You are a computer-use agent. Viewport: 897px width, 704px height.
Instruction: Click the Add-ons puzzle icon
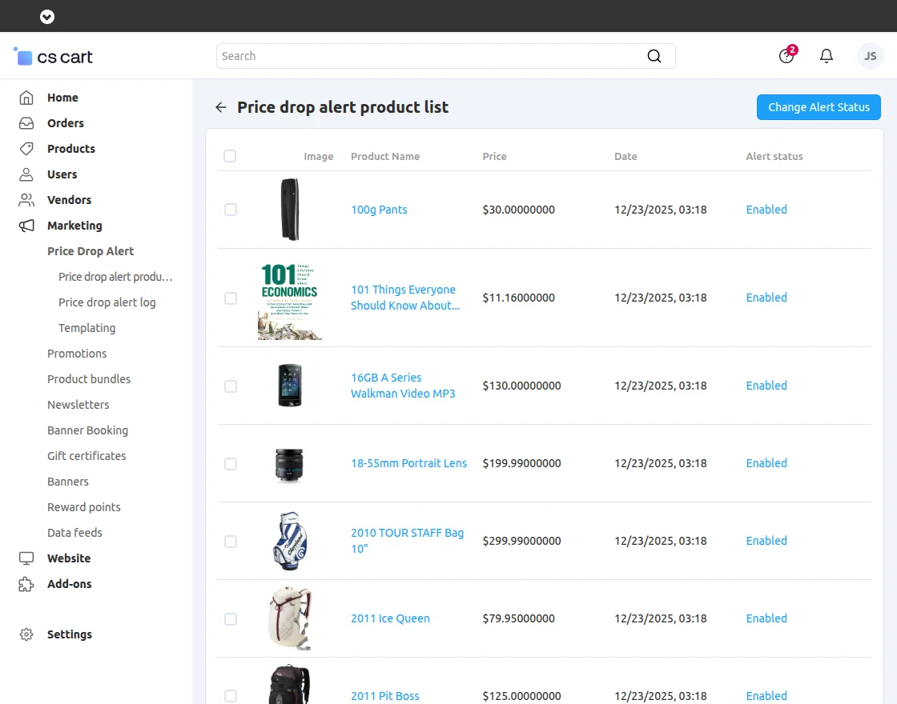coord(26,583)
